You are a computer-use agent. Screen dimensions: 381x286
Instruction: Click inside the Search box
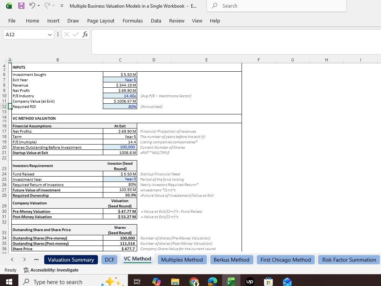277,6
